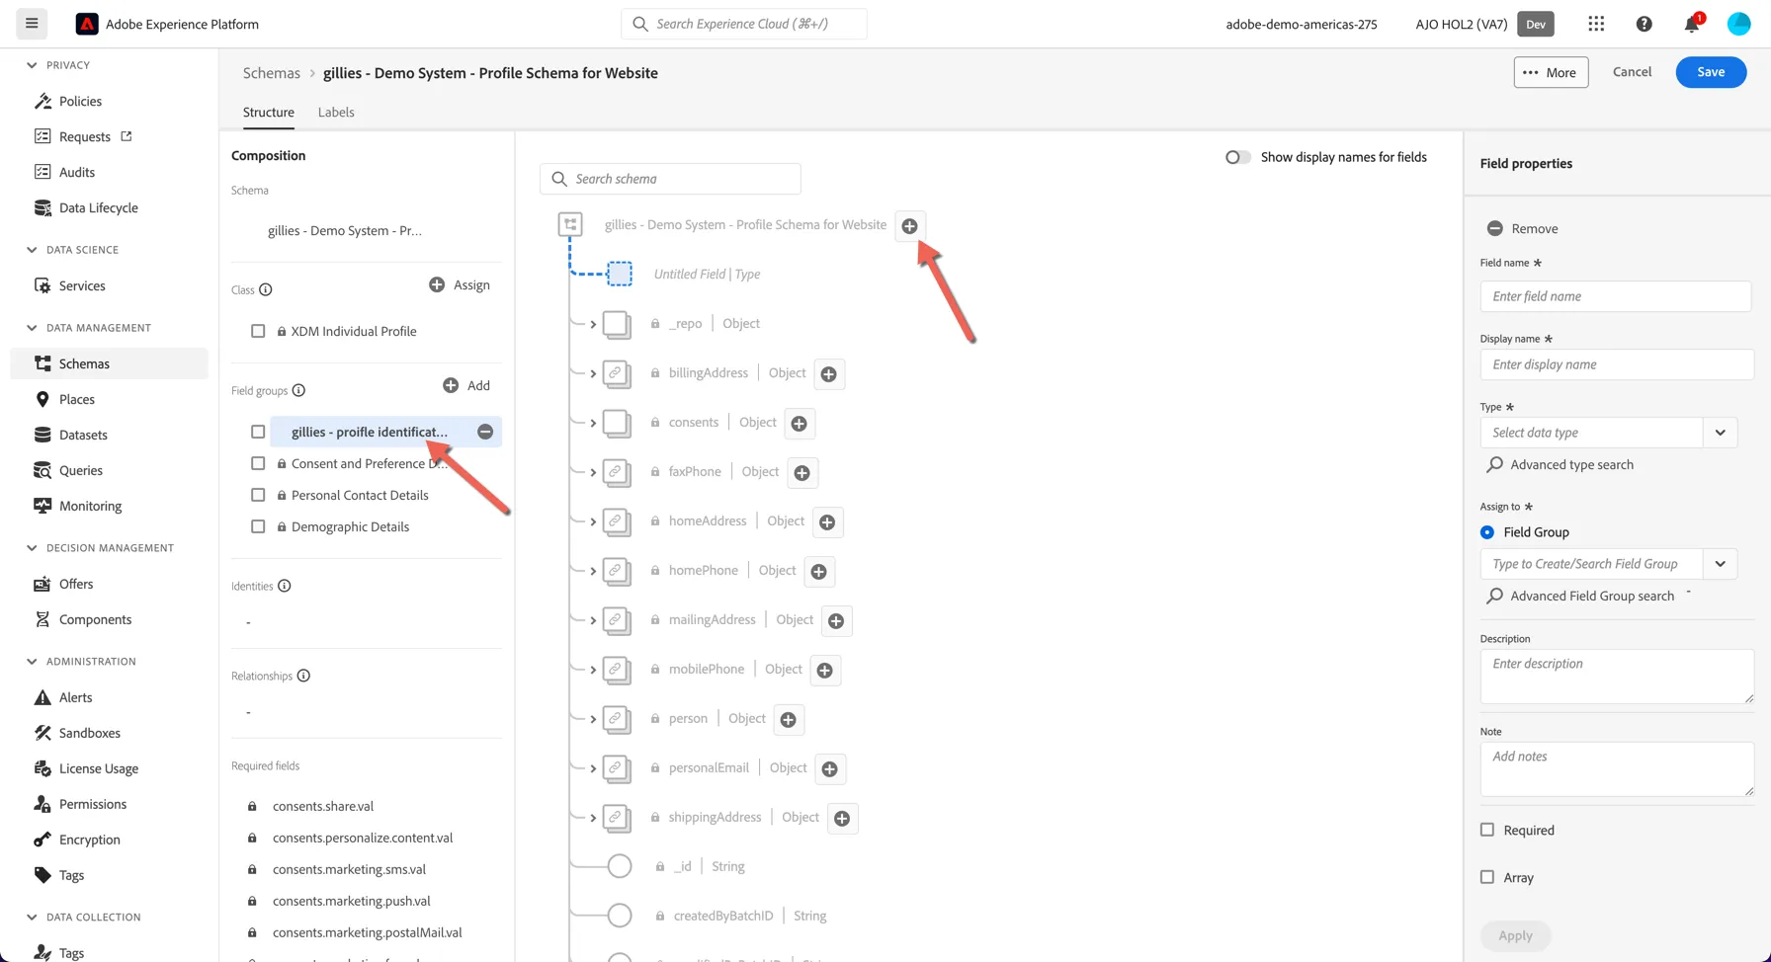This screenshot has height=962, width=1771.
Task: Open Advanced Field Group search
Action: pos(1580,596)
